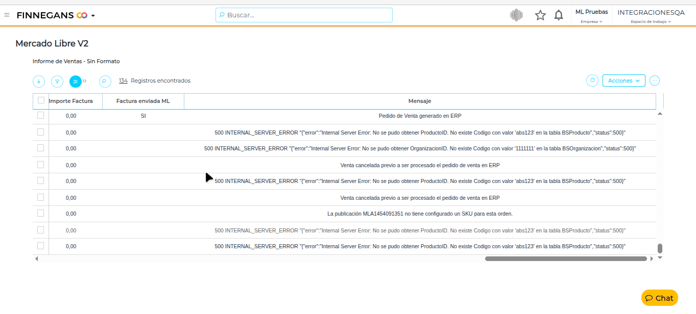Screen dimensions: 696x314
Task: Check the 'Pedido de Venta generado' row
Action: [x=41, y=115]
